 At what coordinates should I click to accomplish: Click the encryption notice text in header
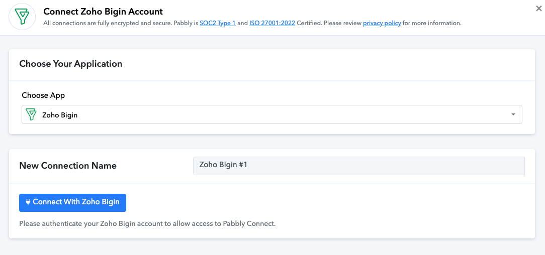click(x=252, y=23)
